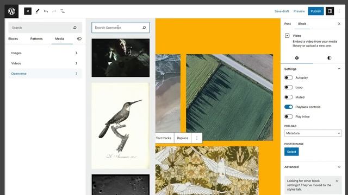Focus the inserter Search field
348x195 pixels.
click(45, 28)
